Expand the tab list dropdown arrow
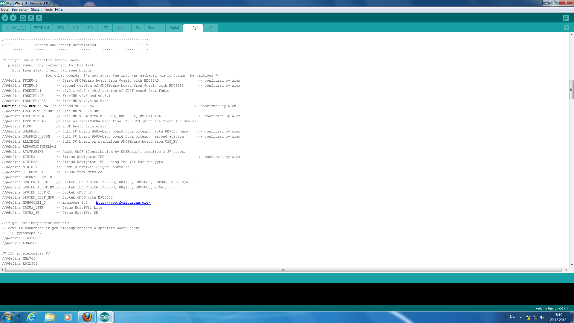Image resolution: width=574 pixels, height=323 pixels. click(566, 28)
